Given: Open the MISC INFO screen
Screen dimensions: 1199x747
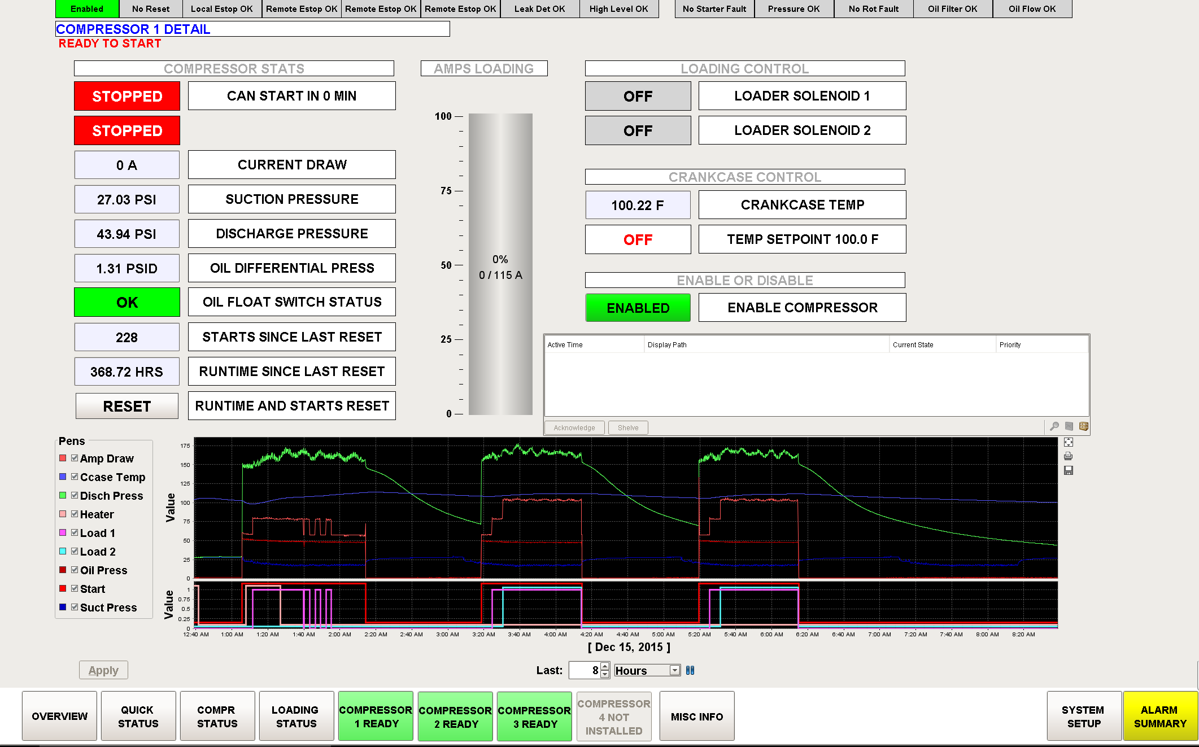Looking at the screenshot, I should point(697,716).
